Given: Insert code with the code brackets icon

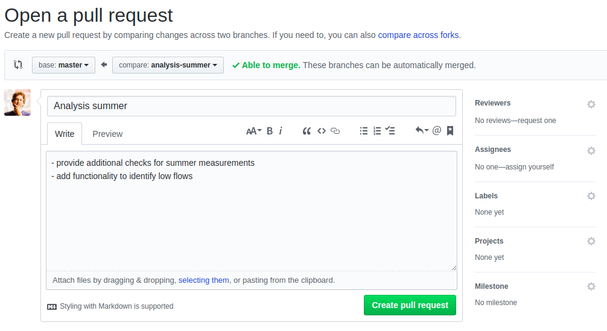Looking at the screenshot, I should point(322,131).
